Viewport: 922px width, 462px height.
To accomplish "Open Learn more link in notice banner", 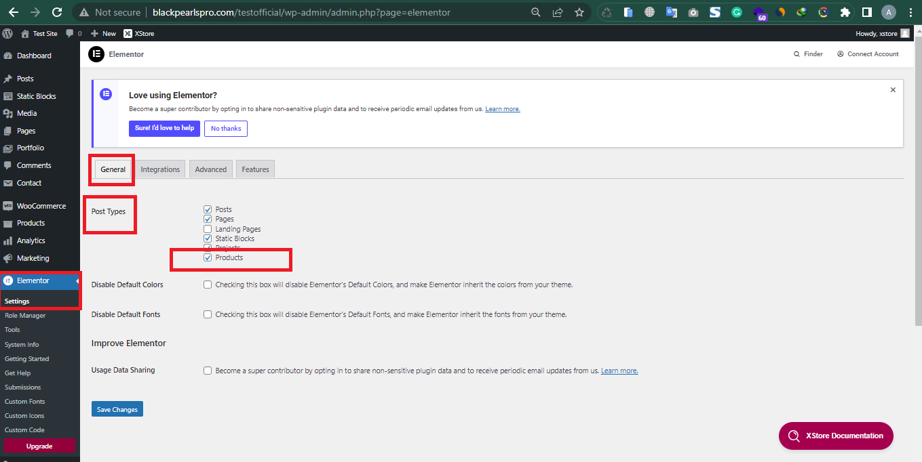I will [503, 109].
